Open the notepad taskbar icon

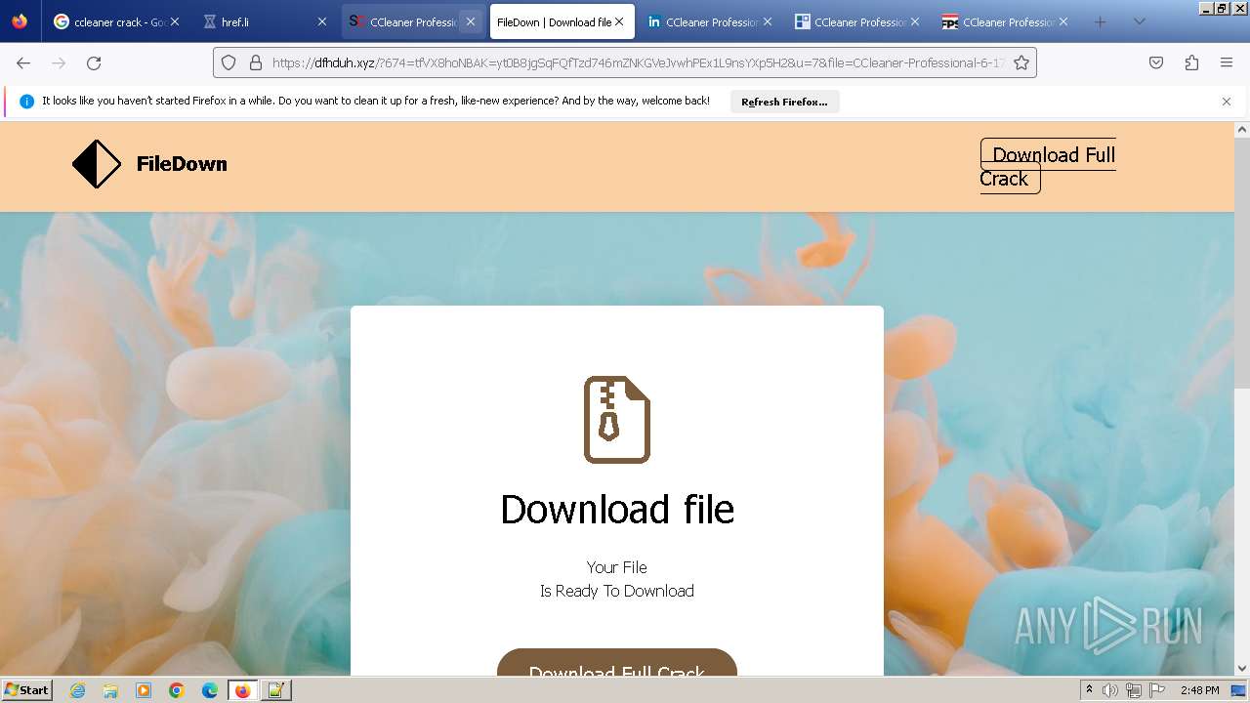(275, 690)
